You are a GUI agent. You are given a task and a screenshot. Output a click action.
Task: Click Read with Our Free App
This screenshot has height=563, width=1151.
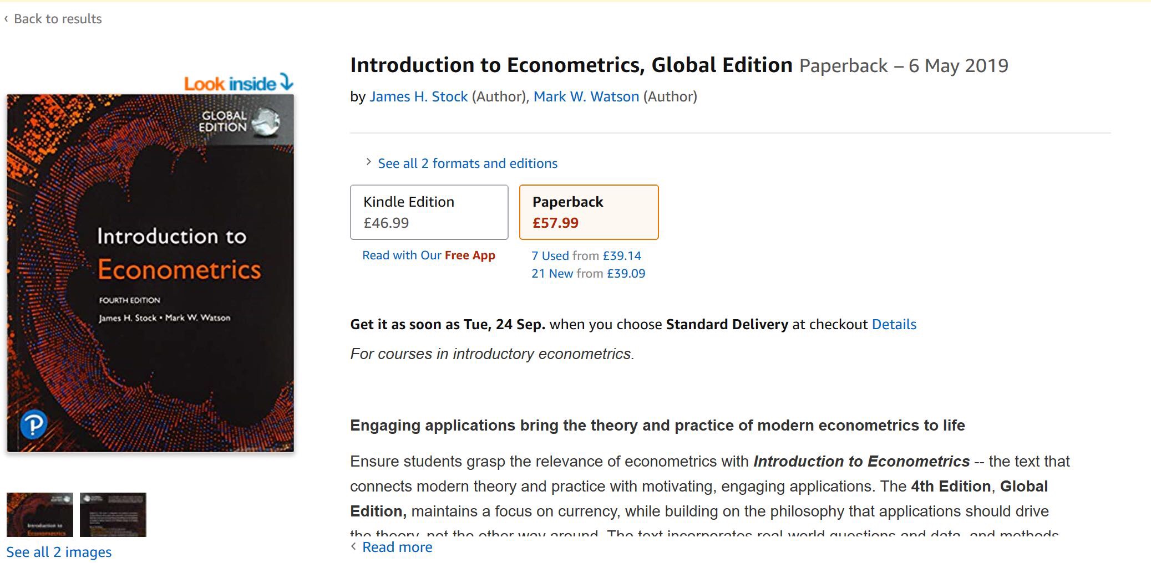[428, 255]
